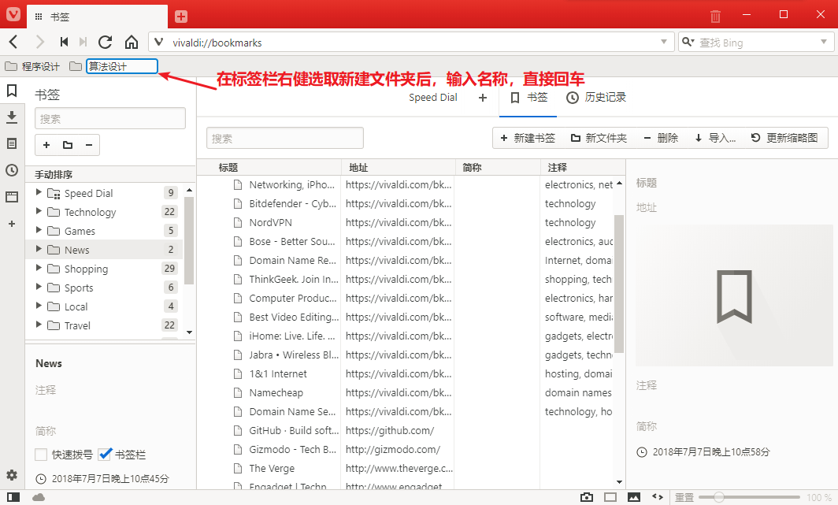The width and height of the screenshot is (838, 505).
Task: Switch to the 历史记录 tab
Action: 596,98
